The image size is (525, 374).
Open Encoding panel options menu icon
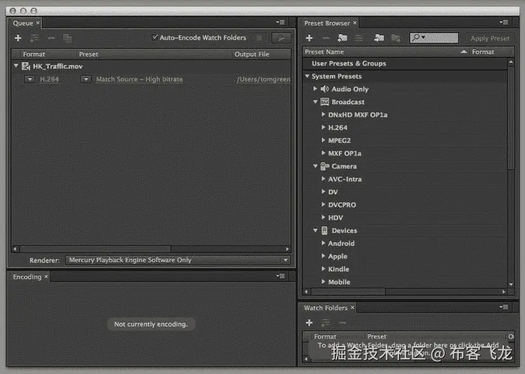point(281,276)
